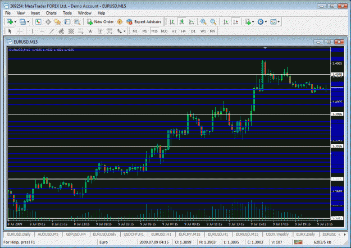Open the View menu
The image size is (351, 248).
21,13
